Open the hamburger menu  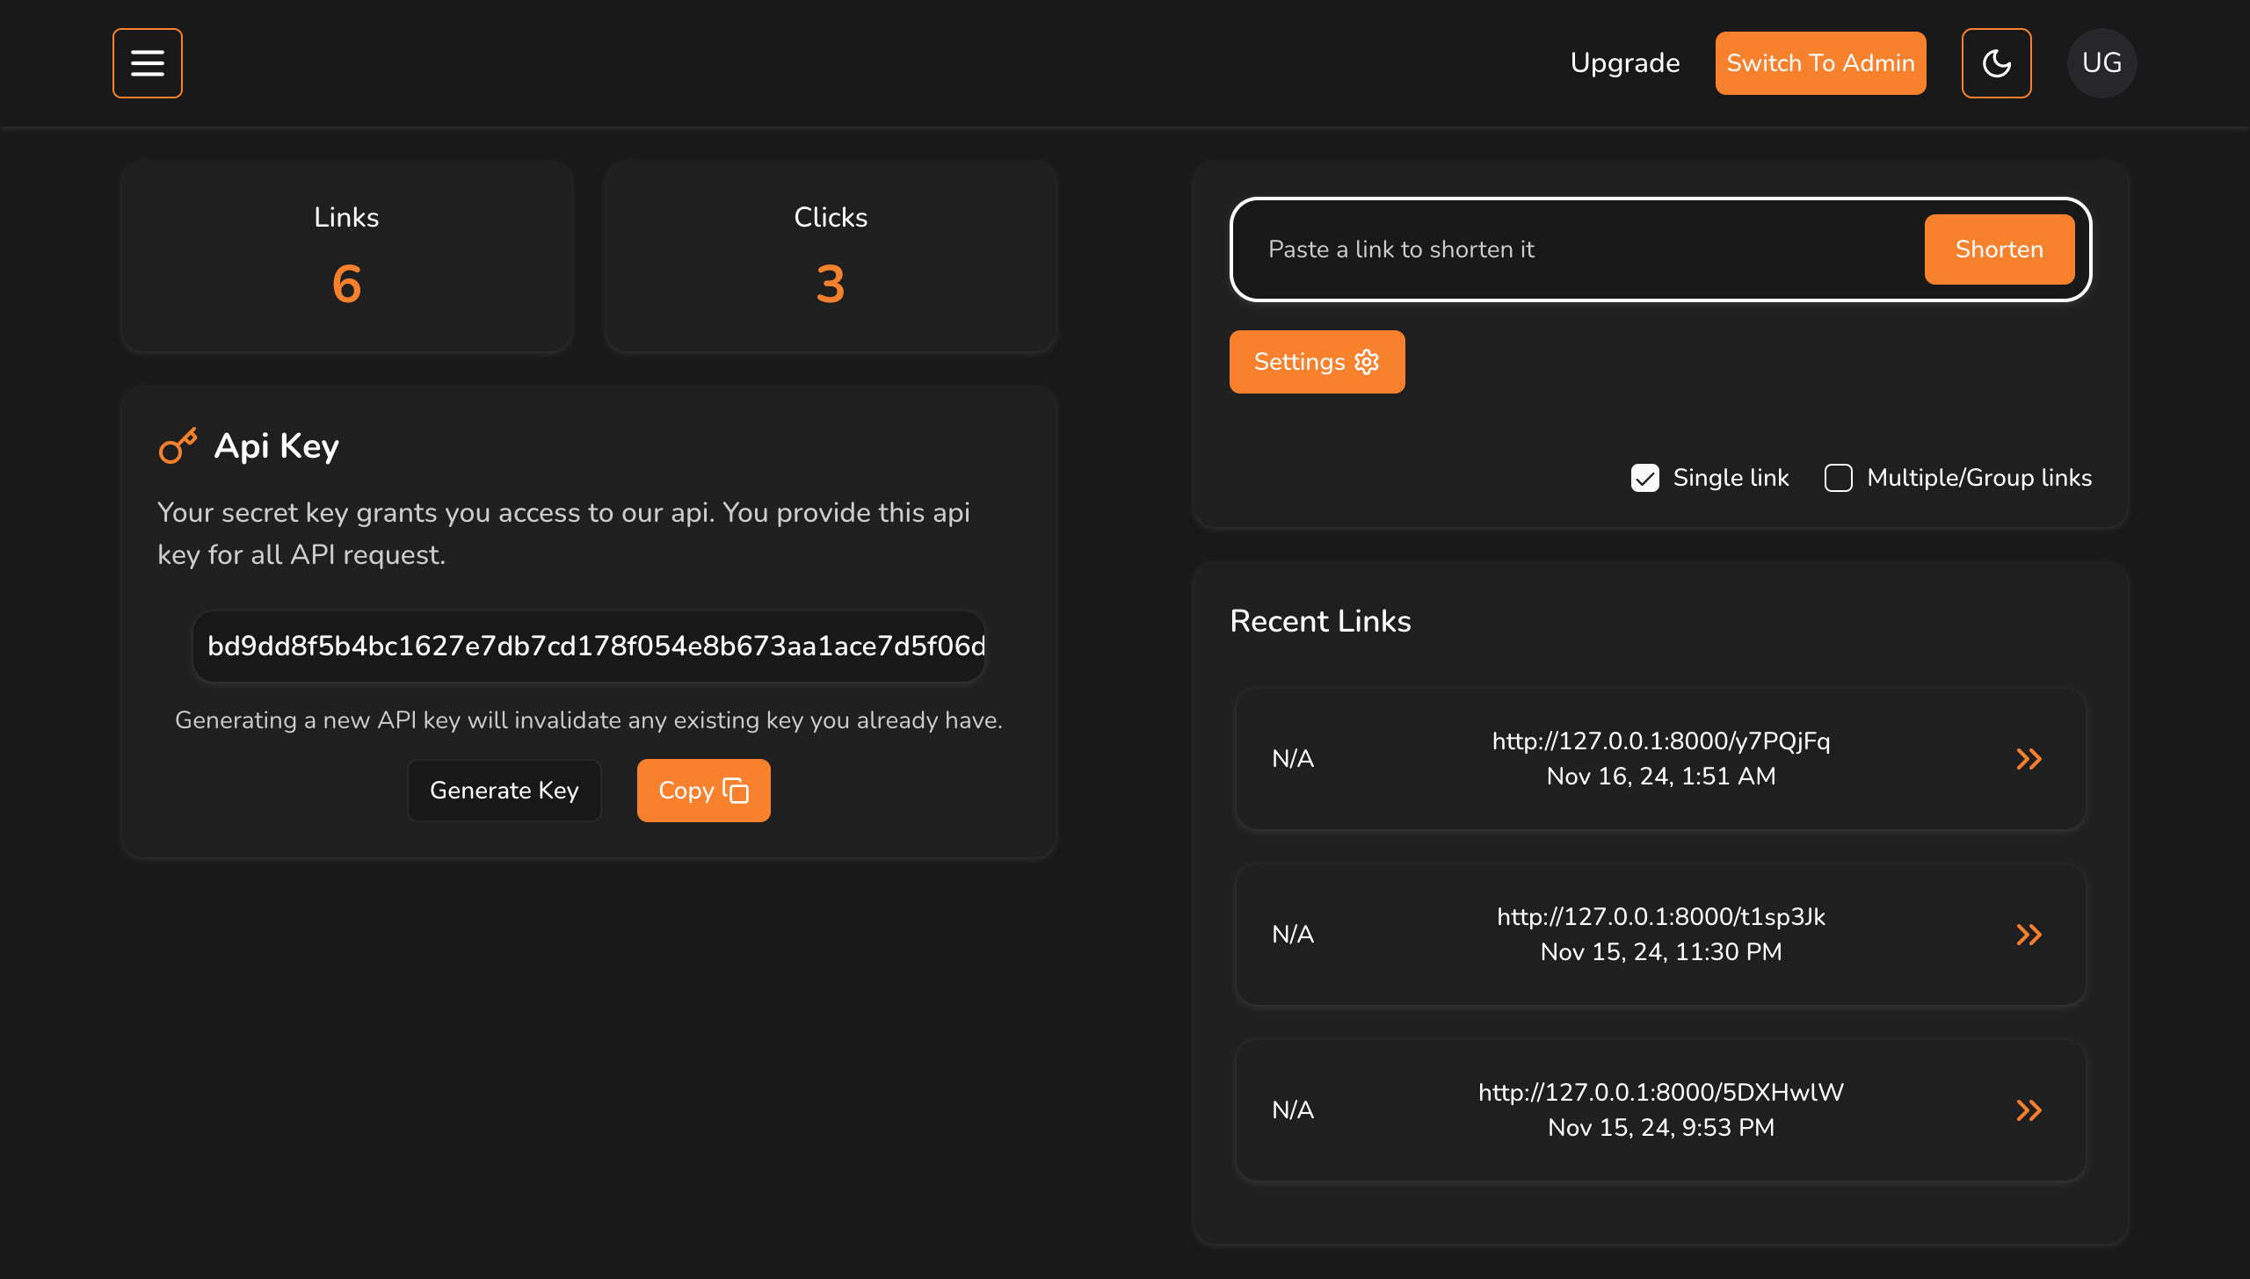coord(147,63)
